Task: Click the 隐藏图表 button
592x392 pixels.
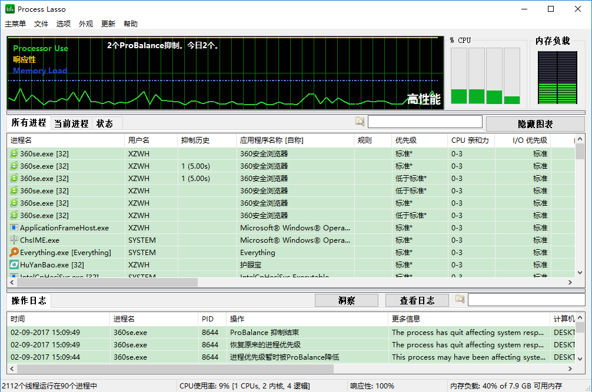Action: coord(535,124)
